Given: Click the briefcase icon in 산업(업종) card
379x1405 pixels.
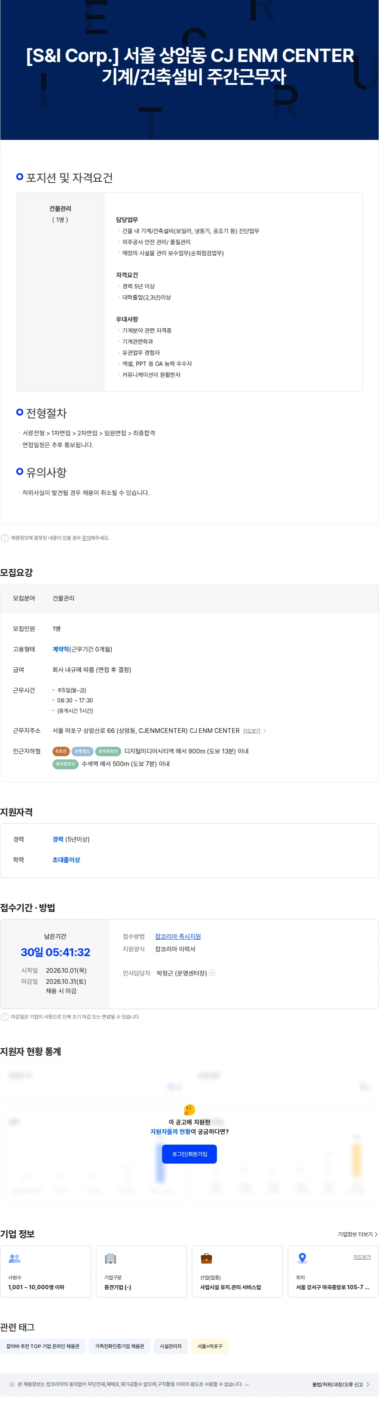Looking at the screenshot, I should pos(206,1258).
